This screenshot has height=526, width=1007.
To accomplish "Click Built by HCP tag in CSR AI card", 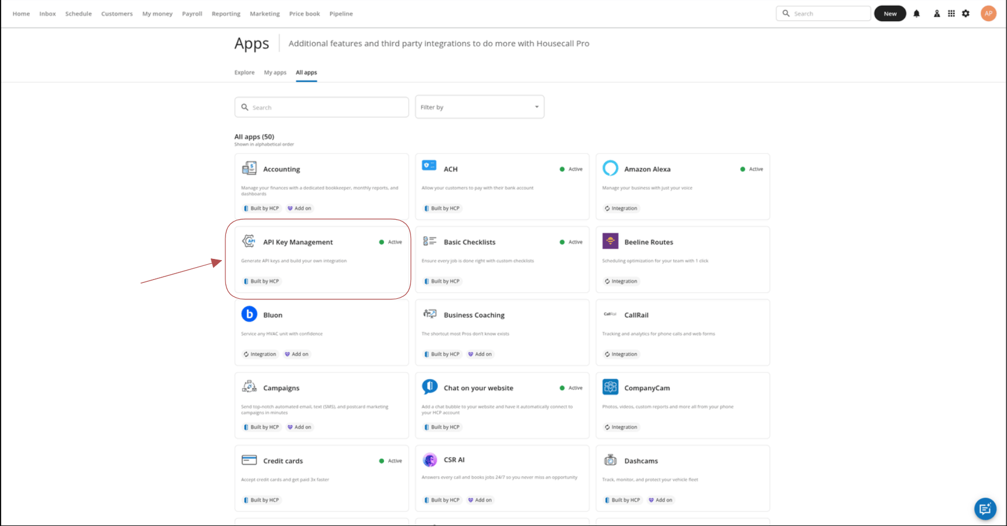I will tap(442, 500).
